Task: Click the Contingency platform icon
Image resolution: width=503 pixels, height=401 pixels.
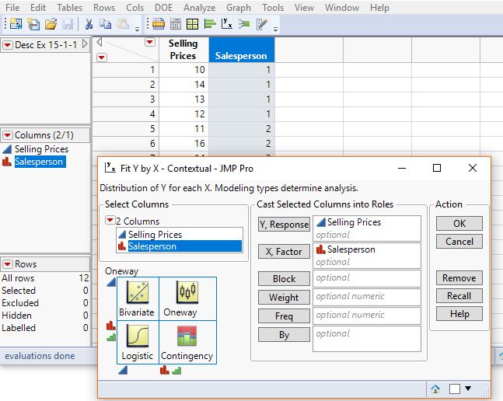Action: [x=187, y=336]
